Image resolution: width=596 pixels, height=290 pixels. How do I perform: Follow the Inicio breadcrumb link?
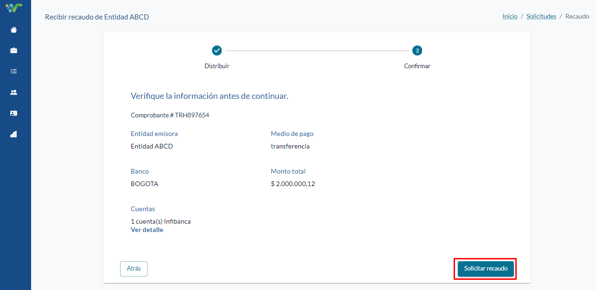pos(510,16)
